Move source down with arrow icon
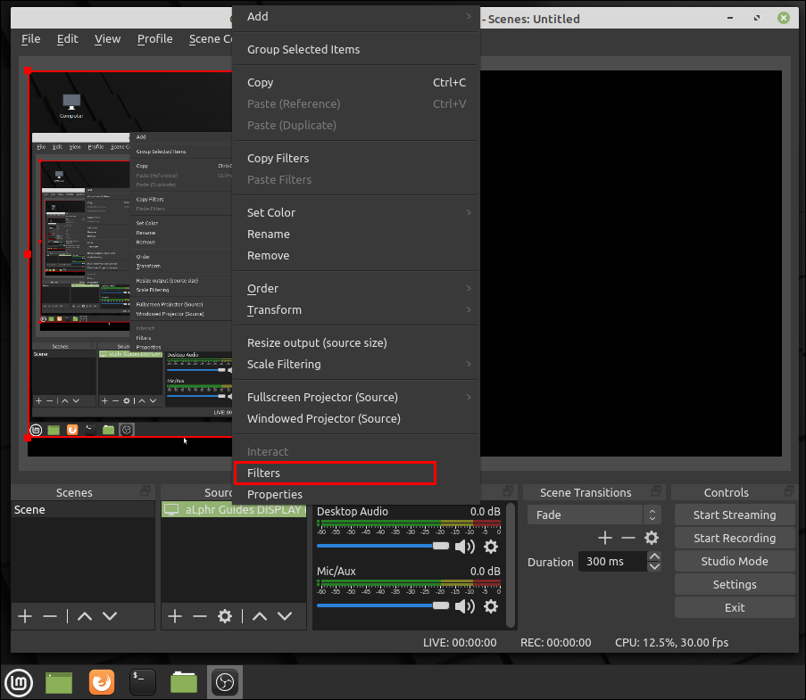Screen dimensions: 806x700 (285, 616)
